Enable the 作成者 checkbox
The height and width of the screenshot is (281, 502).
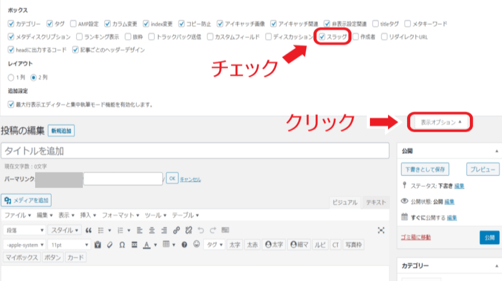355,37
